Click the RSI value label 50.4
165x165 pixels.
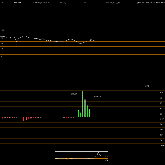(92, 40)
